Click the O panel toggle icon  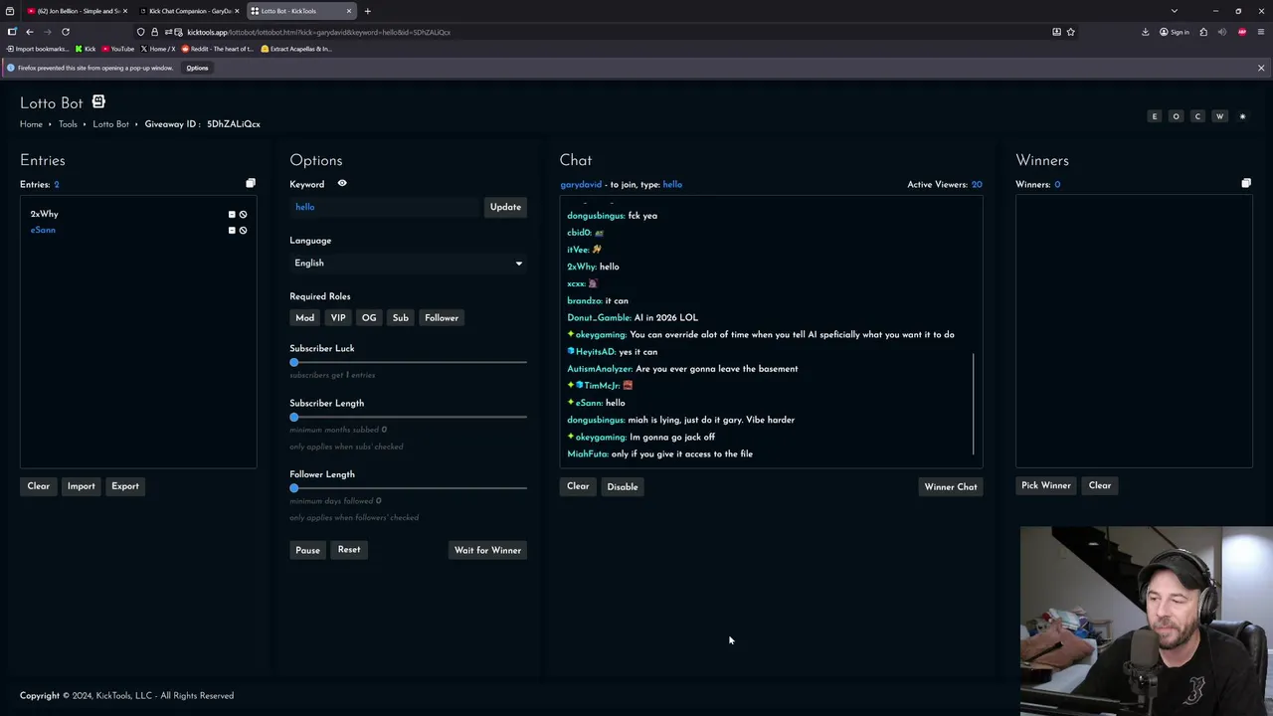pos(1176,116)
